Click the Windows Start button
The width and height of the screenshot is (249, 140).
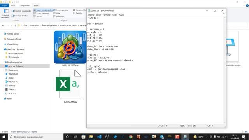pos(4,136)
